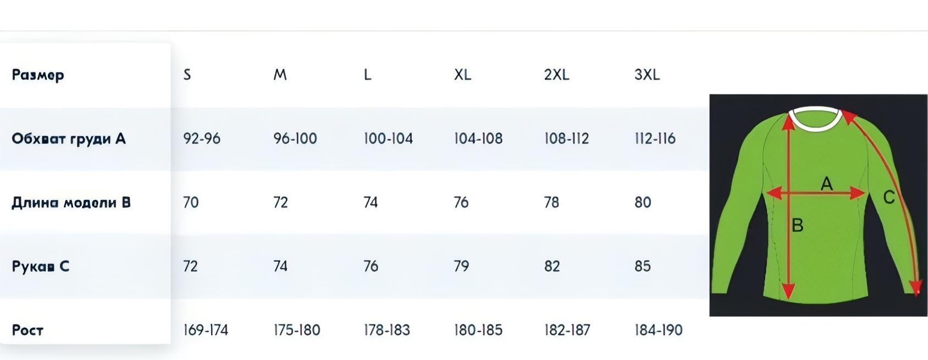This screenshot has height=360, width=928.
Task: Click the 2XL size column header
Action: 557,75
